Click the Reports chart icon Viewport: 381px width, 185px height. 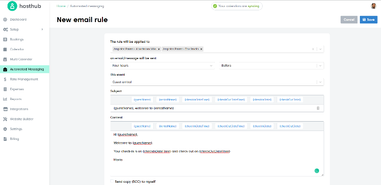(x=5, y=99)
